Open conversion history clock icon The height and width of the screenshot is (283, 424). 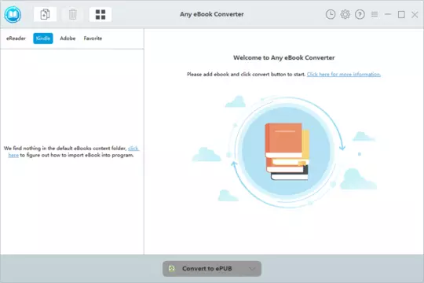click(x=331, y=14)
